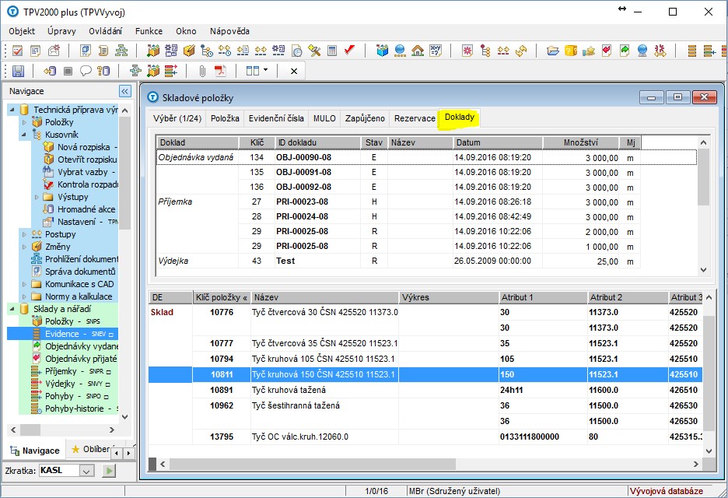Expand the Změny tree node
The image size is (728, 498).
24,247
